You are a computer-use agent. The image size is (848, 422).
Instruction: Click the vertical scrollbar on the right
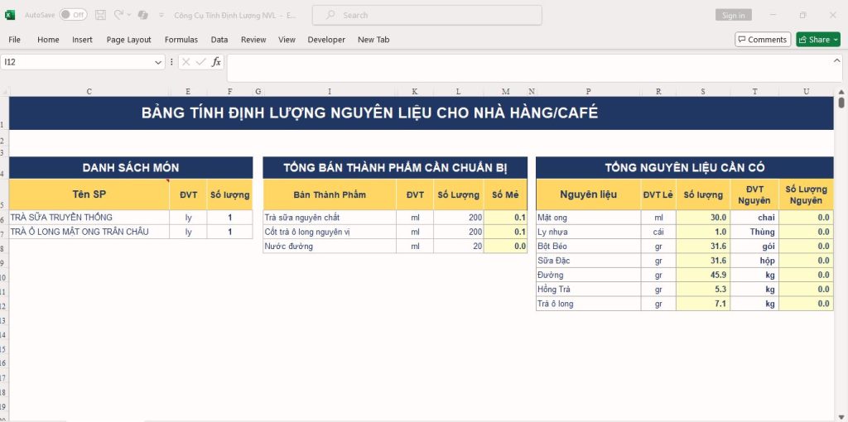(x=841, y=103)
